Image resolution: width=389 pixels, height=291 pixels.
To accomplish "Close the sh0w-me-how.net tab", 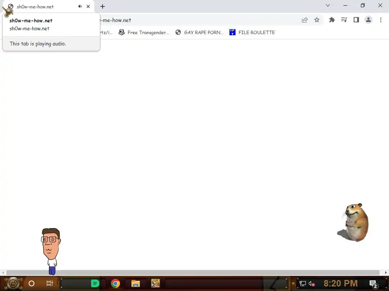I will point(88,6).
